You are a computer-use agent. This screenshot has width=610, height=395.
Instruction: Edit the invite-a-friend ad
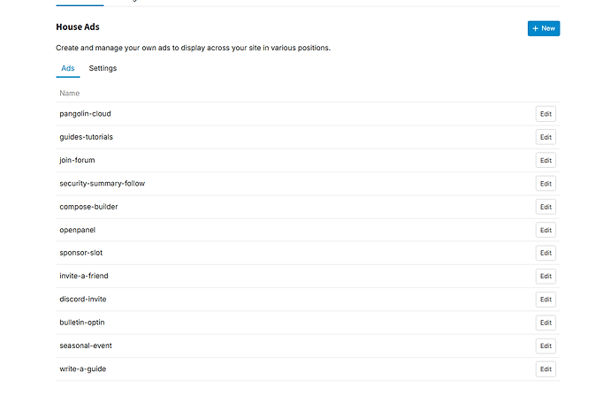[x=545, y=276]
